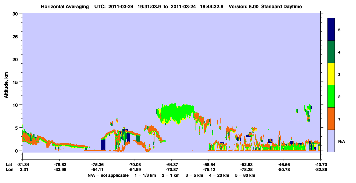Image resolution: width=356 pixels, height=183 pixels.
Task: Click latitude value -58.54
Action: tap(209, 165)
